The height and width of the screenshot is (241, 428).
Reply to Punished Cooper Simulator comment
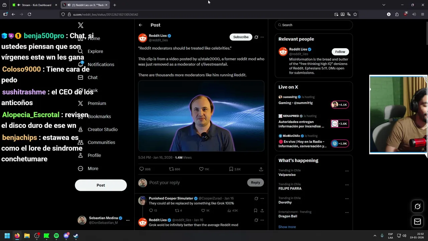click(x=153, y=211)
